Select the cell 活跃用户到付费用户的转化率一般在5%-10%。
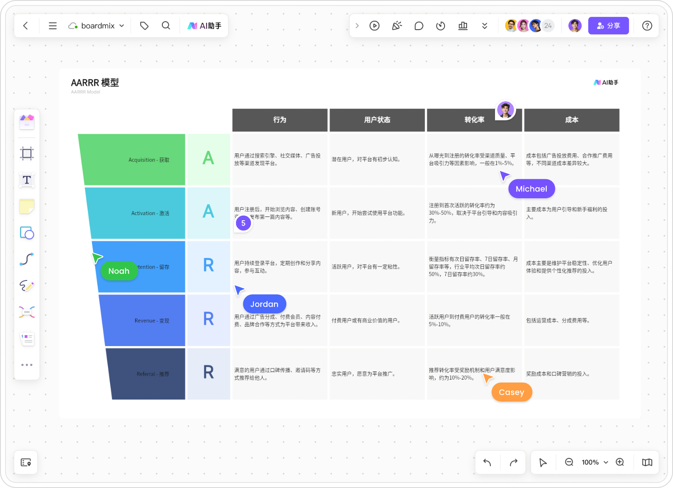673x488 pixels. 474,320
